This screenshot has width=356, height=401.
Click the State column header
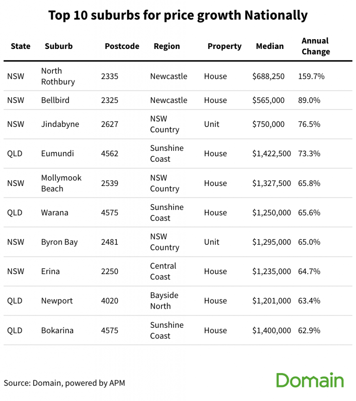coord(20,46)
